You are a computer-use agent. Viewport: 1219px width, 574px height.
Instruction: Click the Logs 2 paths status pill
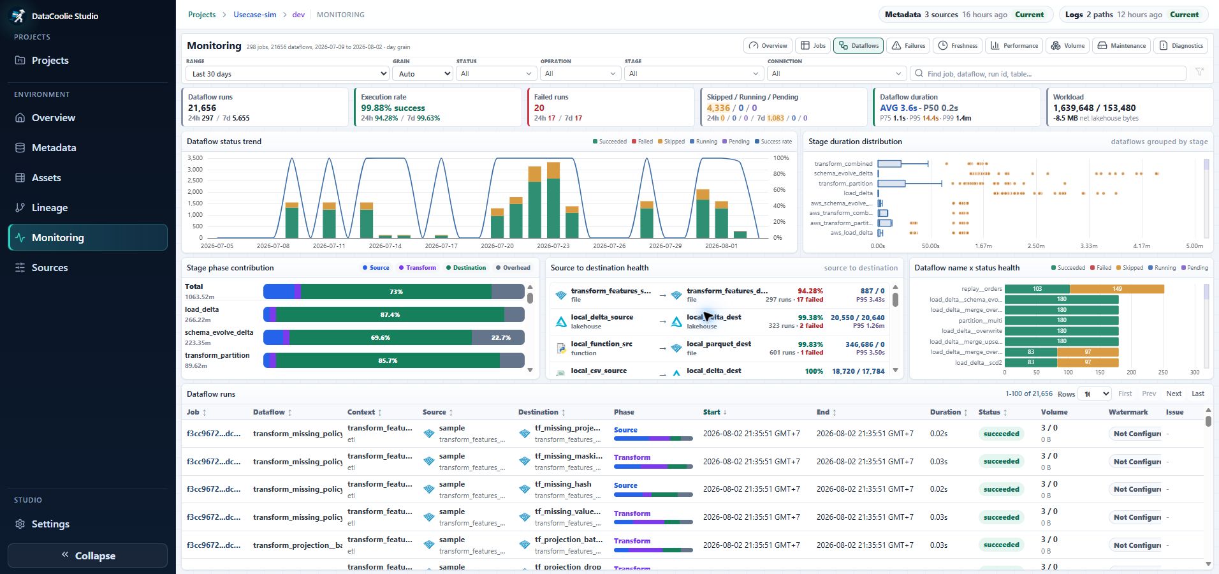click(x=1132, y=15)
